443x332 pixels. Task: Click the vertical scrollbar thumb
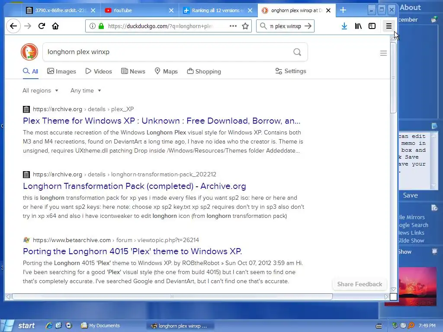pos(393,78)
